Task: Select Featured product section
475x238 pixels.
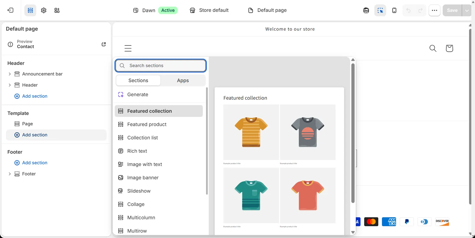Action: click(x=159, y=124)
